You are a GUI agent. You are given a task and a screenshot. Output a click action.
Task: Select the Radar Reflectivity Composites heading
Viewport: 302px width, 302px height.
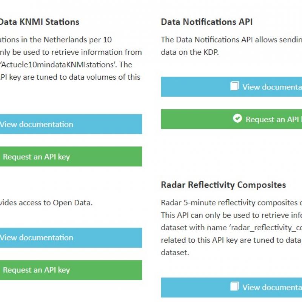(223, 185)
